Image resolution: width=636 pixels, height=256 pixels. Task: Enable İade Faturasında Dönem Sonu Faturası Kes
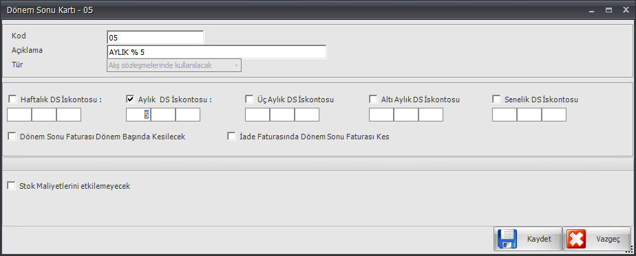pos(231,137)
